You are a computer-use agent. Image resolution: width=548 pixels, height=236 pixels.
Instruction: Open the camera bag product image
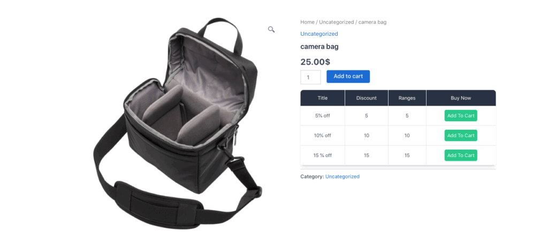[x=178, y=123]
